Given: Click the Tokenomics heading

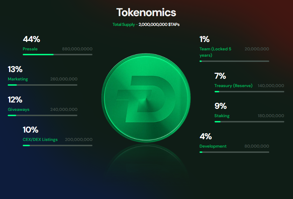Looking at the screenshot, I should coord(146,13).
